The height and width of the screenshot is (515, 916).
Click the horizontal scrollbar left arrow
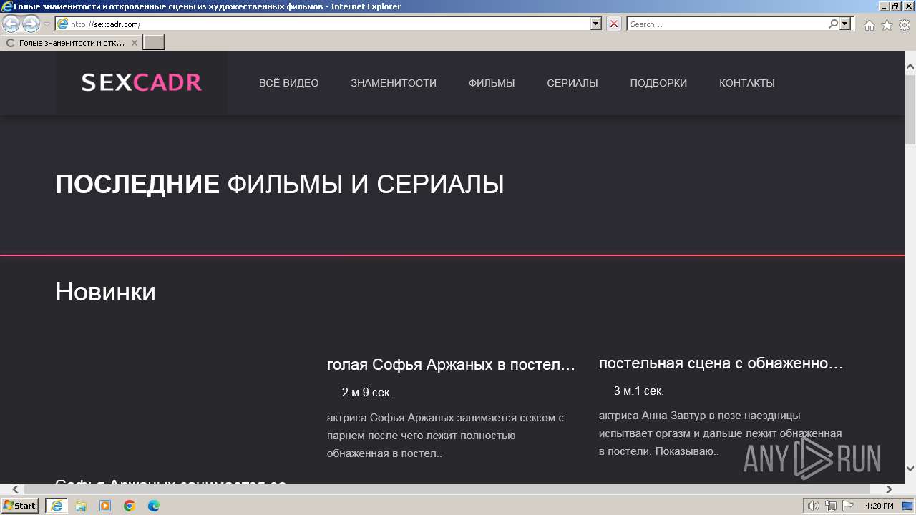coord(15,489)
